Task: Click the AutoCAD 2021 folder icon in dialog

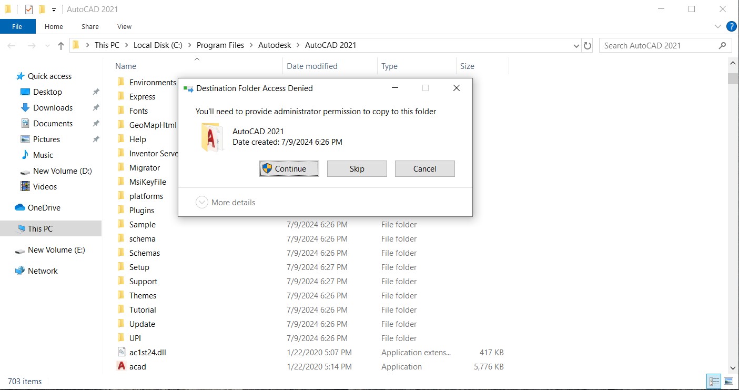Action: [212, 137]
